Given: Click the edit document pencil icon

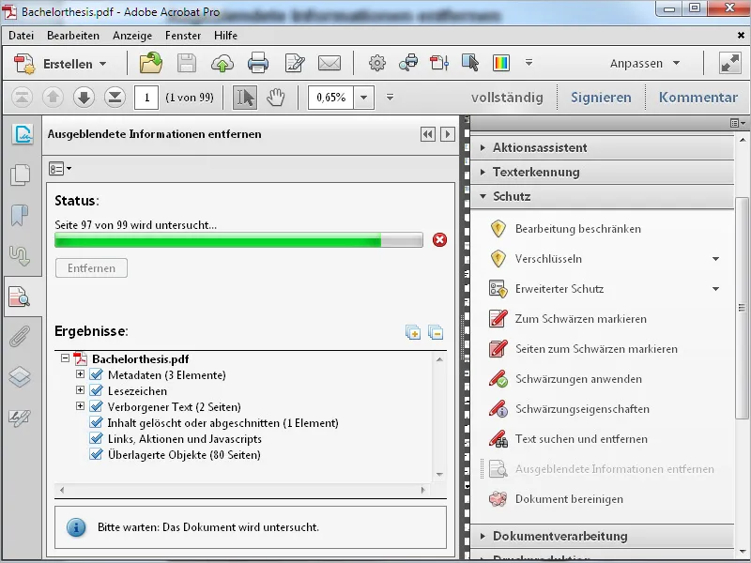Looking at the screenshot, I should [294, 63].
